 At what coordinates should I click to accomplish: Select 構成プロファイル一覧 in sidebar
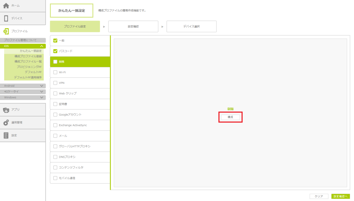pos(28,61)
